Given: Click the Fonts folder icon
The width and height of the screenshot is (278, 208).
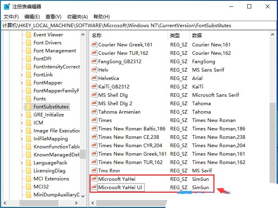Looking at the screenshot, I should pyautogui.click(x=28, y=99).
